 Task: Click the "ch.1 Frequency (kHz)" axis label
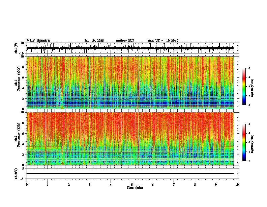tap(18, 79)
